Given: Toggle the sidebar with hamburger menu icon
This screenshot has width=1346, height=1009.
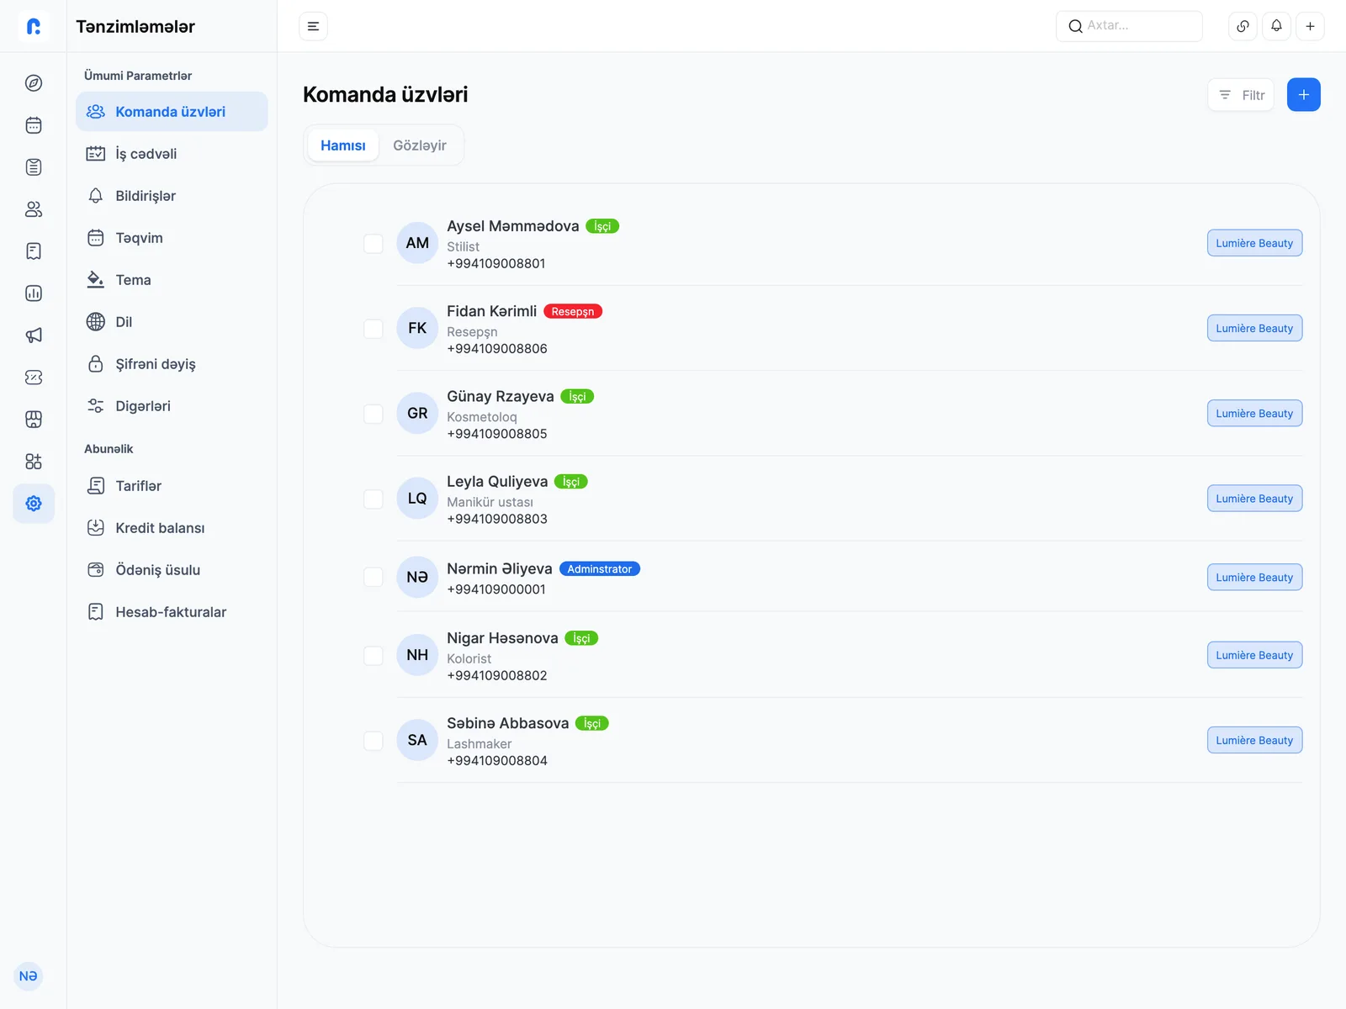Looking at the screenshot, I should tap(313, 26).
